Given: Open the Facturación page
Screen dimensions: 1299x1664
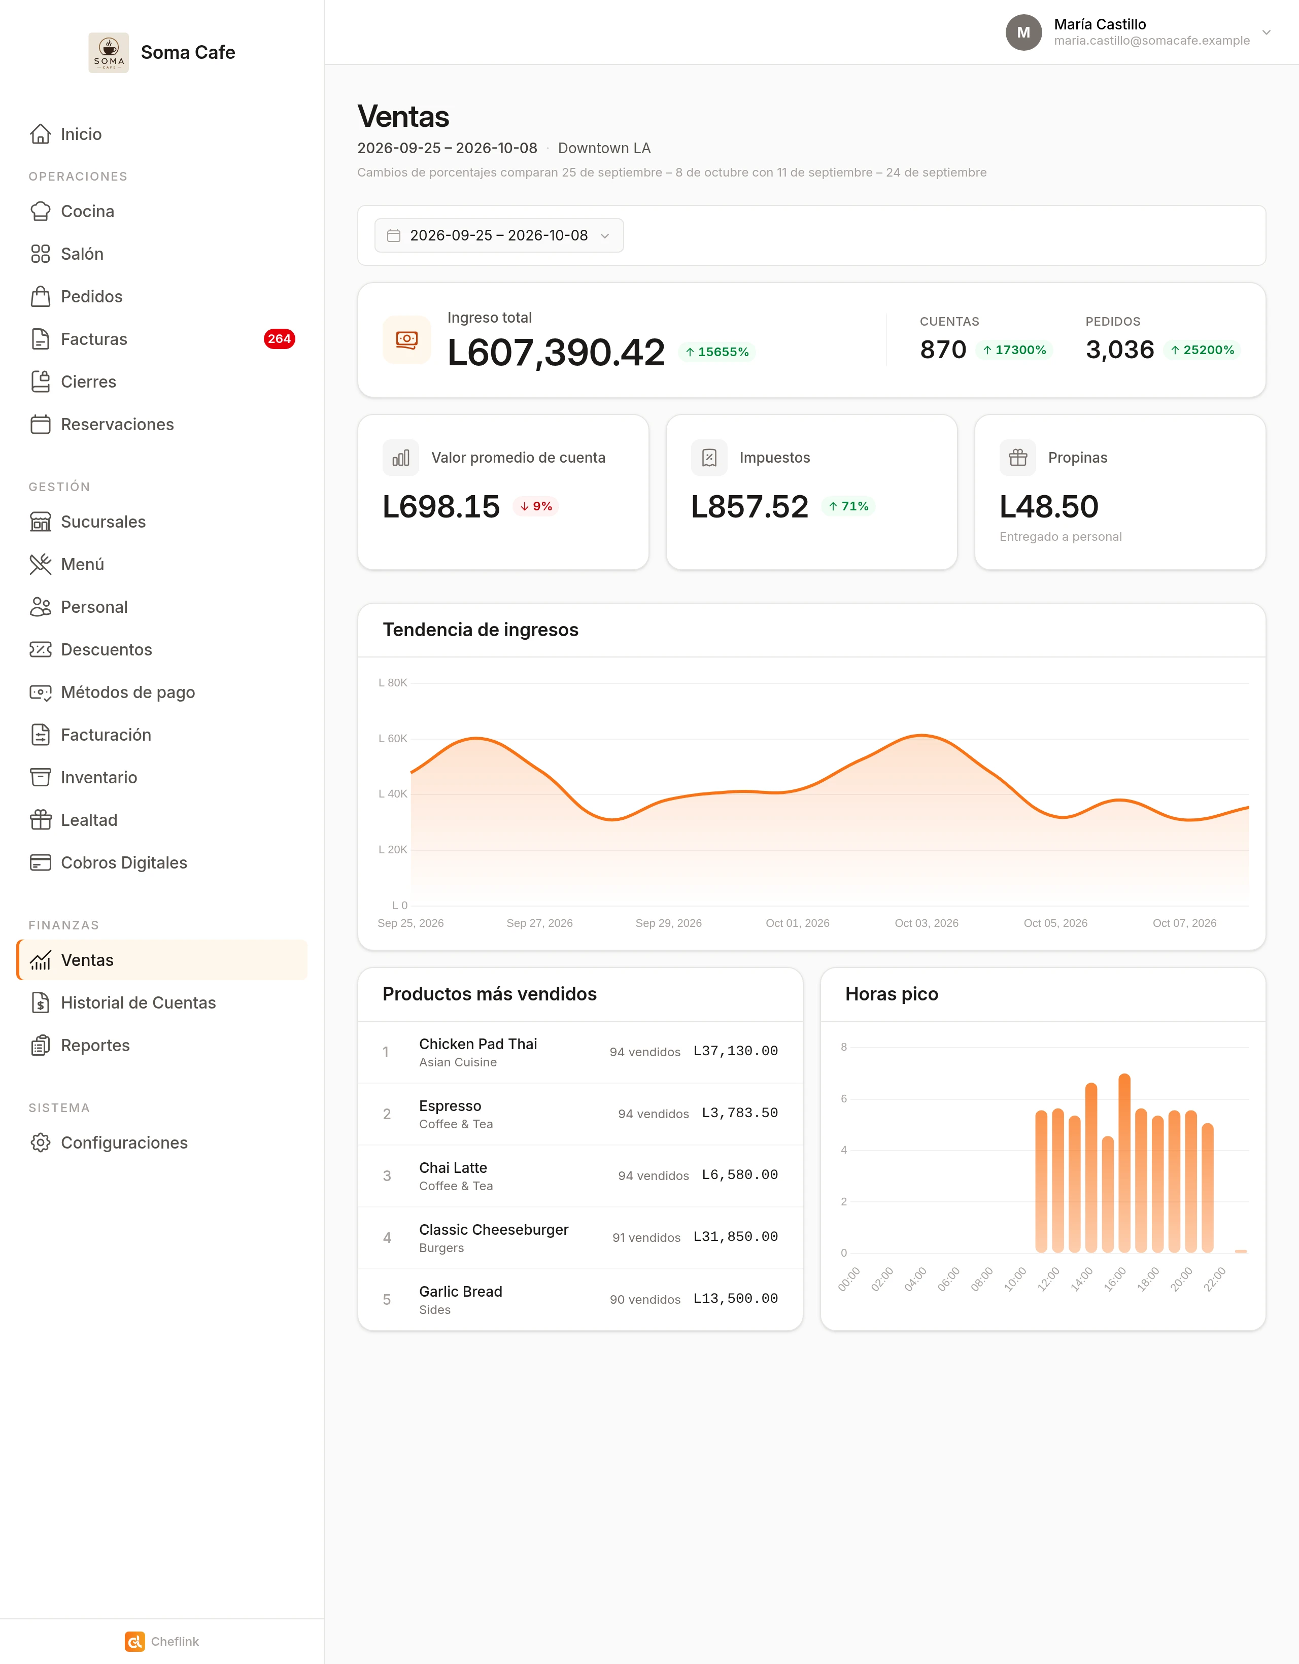Looking at the screenshot, I should (161, 735).
